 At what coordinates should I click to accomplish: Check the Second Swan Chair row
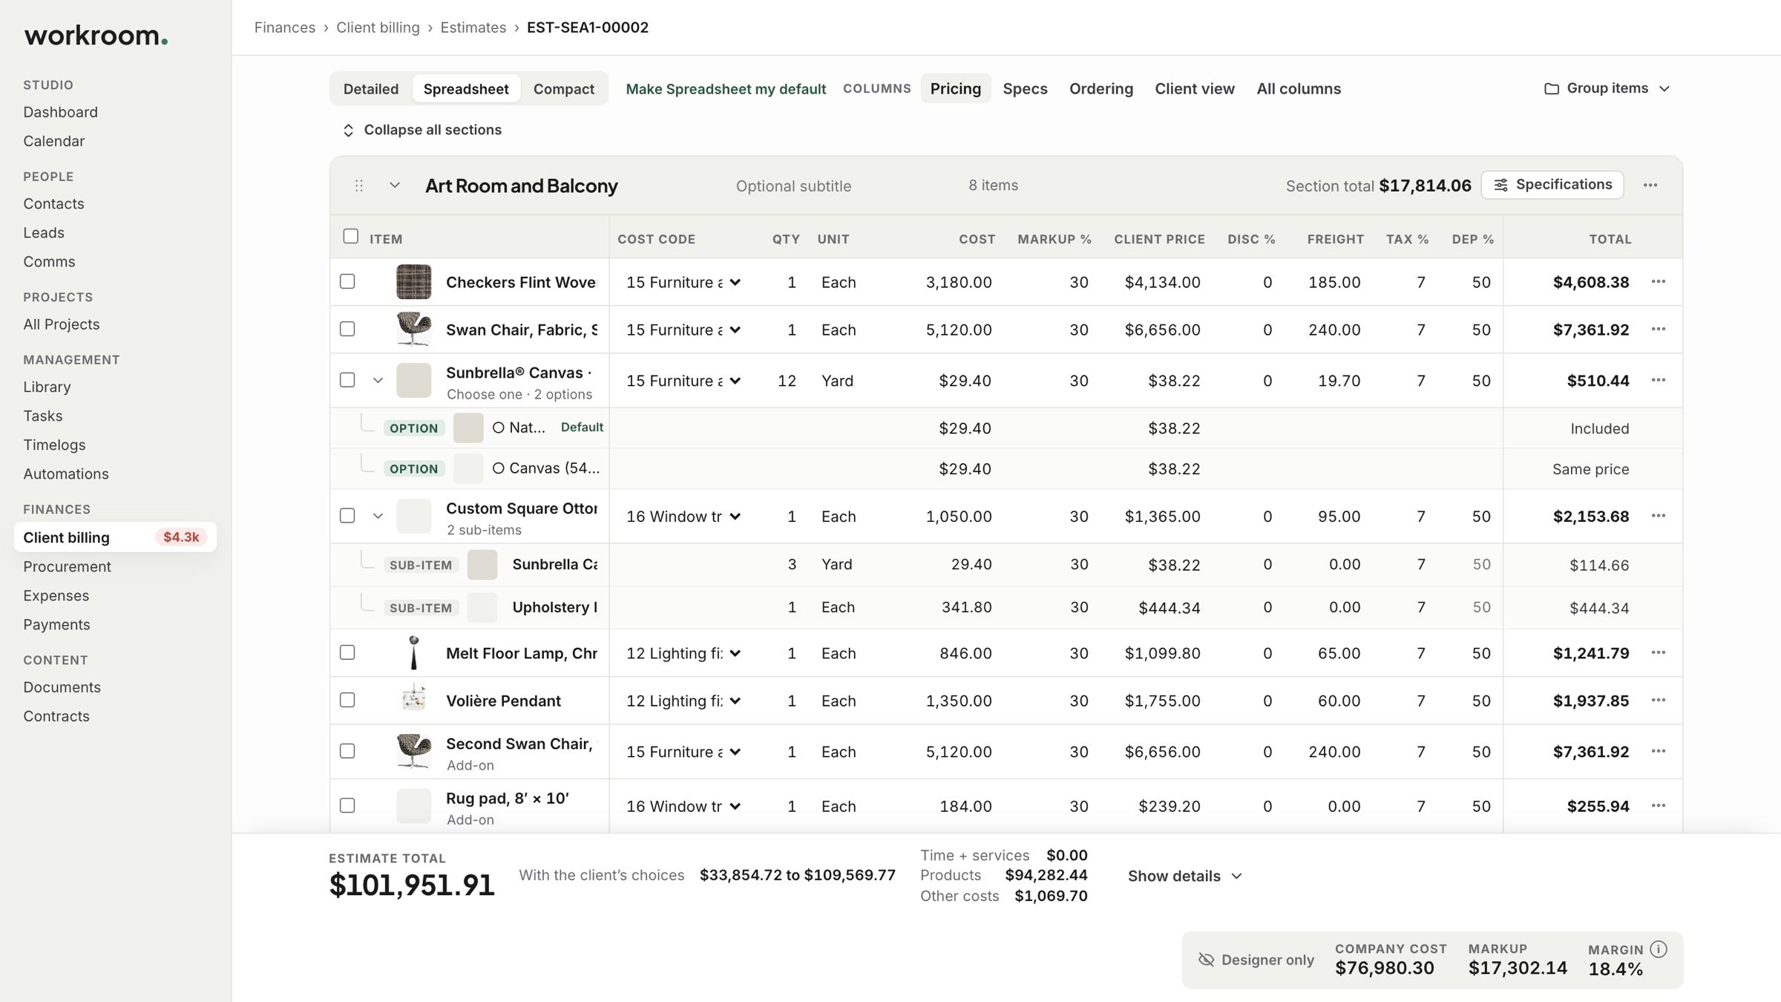347,751
